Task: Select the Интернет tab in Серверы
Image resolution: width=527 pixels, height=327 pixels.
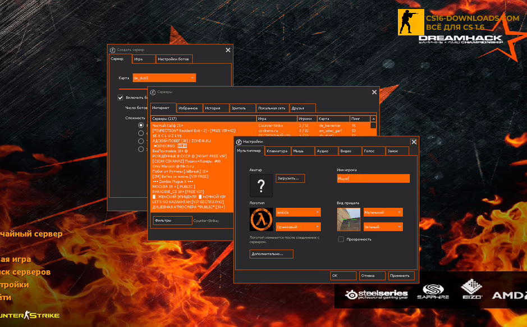Action: click(x=163, y=108)
